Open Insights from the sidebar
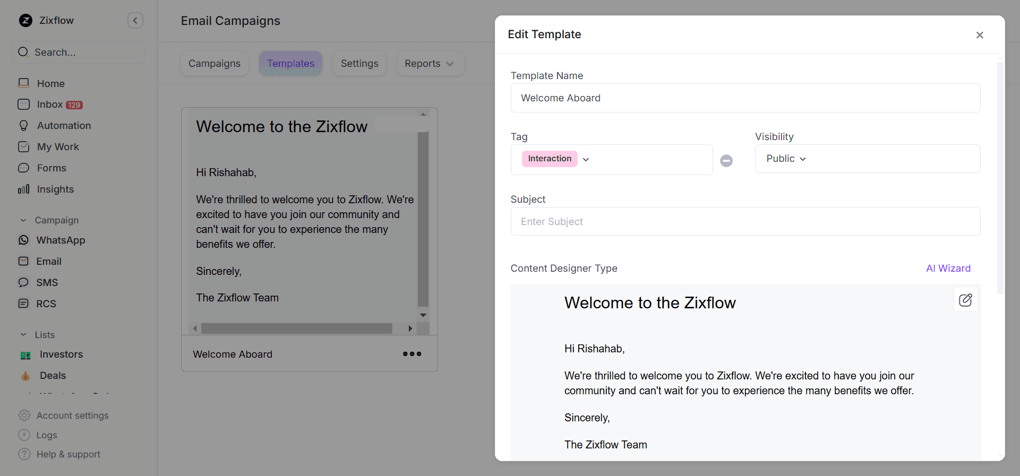The height and width of the screenshot is (476, 1020). (x=55, y=189)
